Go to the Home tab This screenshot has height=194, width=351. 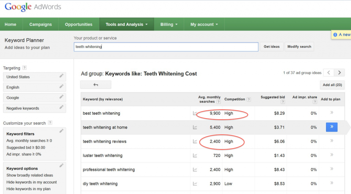[11, 24]
